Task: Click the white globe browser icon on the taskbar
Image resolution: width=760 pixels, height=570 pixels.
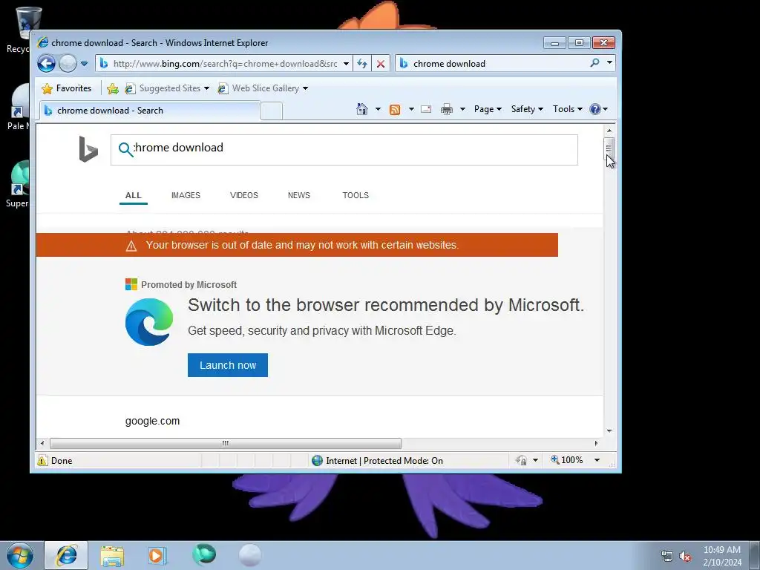Action: coord(250,555)
